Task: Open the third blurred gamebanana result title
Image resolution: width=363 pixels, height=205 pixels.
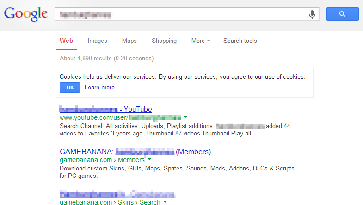Action: (x=117, y=194)
